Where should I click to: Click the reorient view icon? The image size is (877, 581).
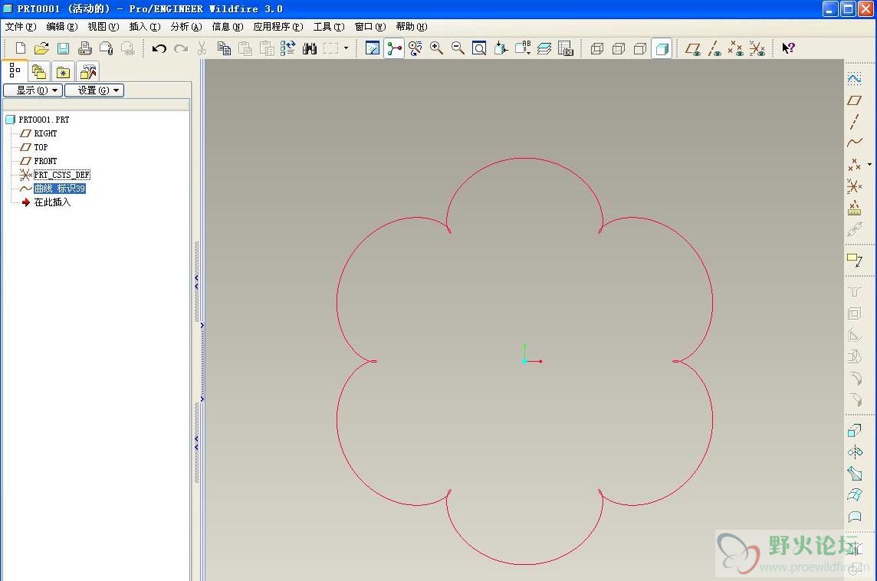[501, 48]
